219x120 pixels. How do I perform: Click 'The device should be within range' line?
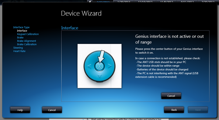[x=158, y=66]
